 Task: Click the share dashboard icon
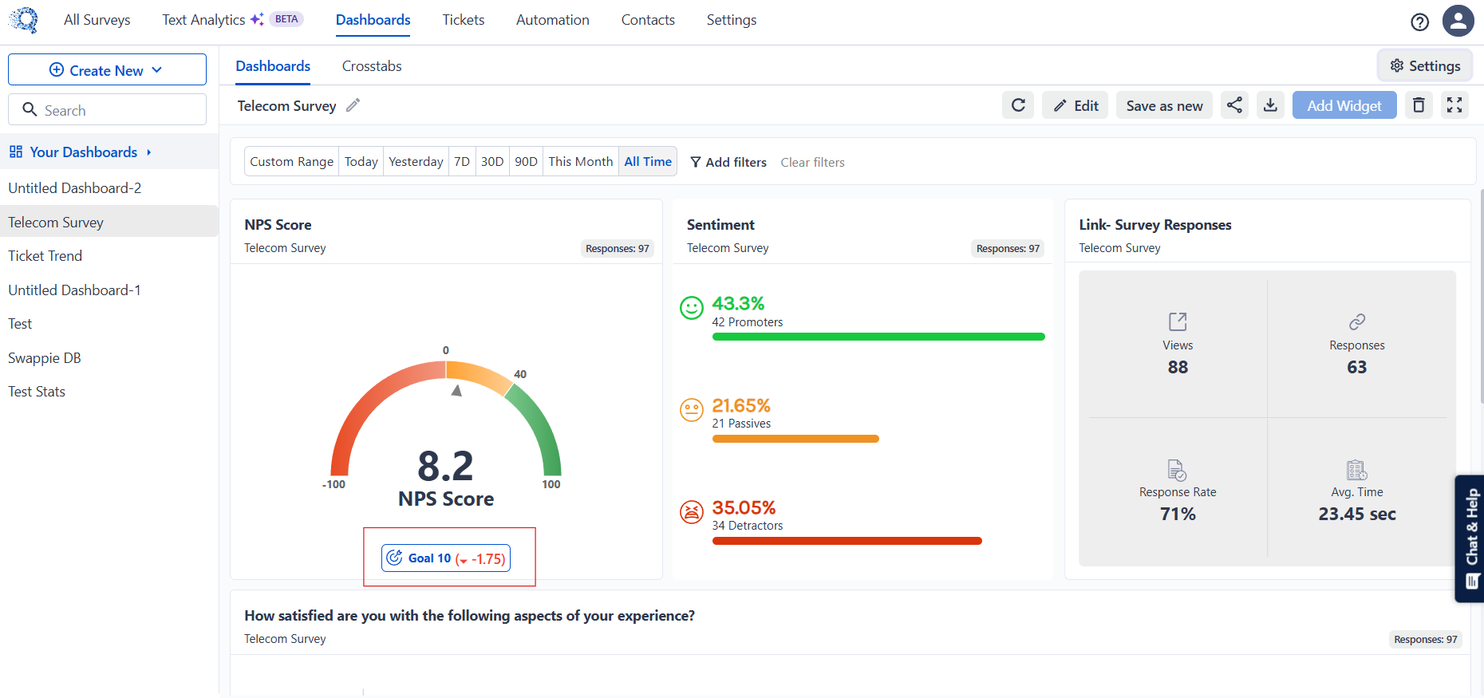point(1234,105)
